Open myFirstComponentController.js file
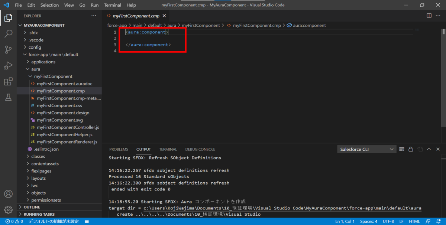The image size is (446, 225). point(68,127)
